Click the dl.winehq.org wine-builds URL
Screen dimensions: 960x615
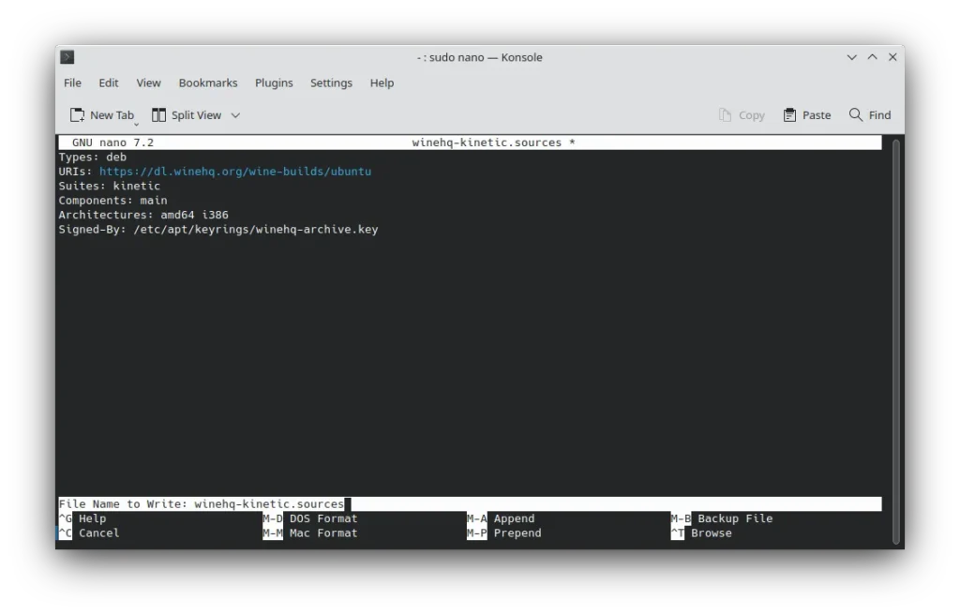point(235,172)
